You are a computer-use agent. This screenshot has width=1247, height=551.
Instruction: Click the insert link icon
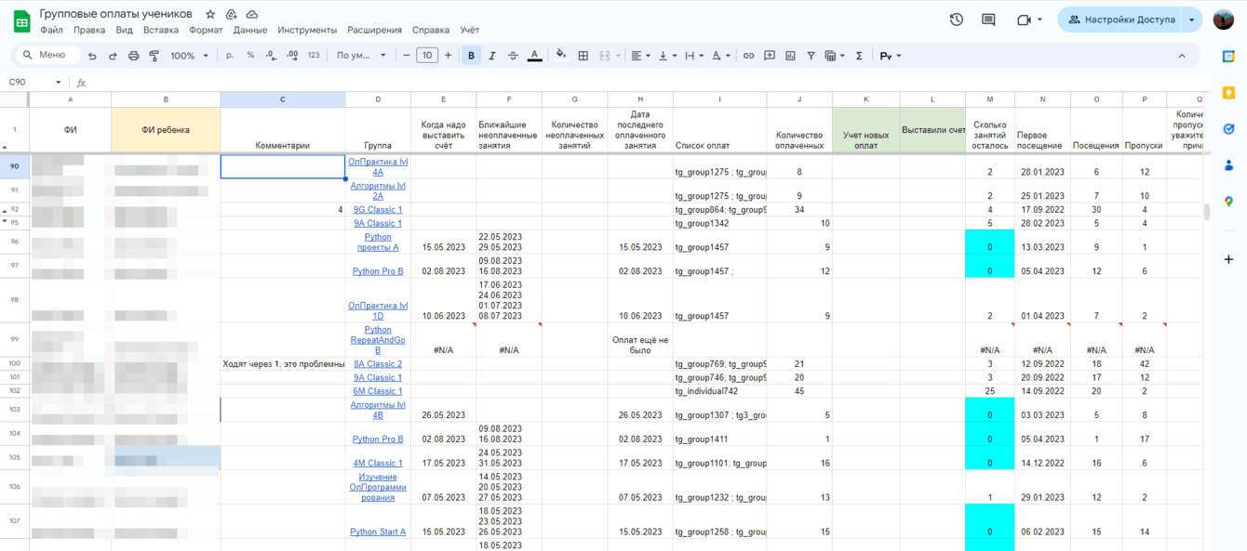(748, 56)
